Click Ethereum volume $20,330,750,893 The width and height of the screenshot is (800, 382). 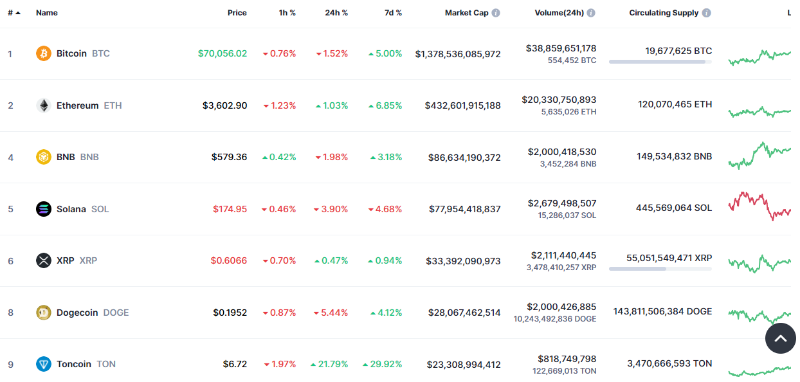[559, 100]
